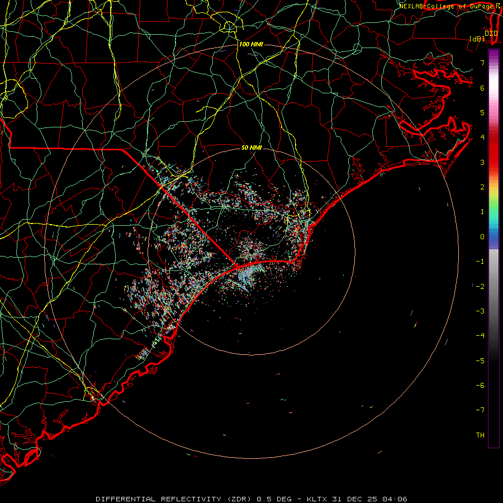Click the legend value '-1'
Image resolution: width=503 pixels, height=503 pixels.
(480, 262)
